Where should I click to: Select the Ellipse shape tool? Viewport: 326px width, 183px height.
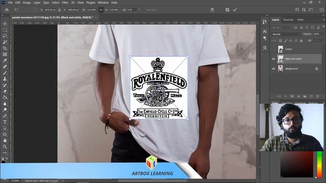(5, 134)
